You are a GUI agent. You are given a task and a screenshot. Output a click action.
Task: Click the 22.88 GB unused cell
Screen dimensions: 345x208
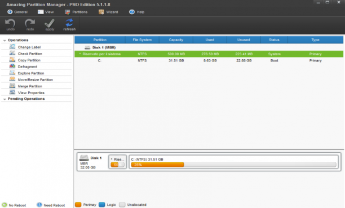(244, 60)
